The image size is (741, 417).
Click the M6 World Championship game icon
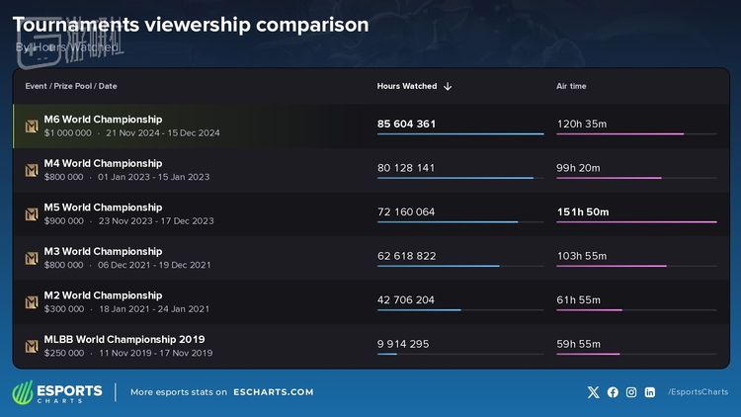click(x=32, y=125)
